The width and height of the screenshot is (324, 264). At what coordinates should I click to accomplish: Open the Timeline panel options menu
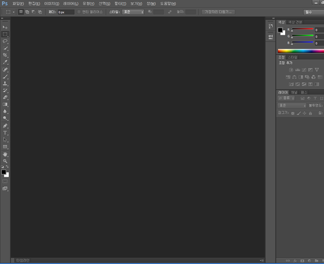[x=262, y=260]
